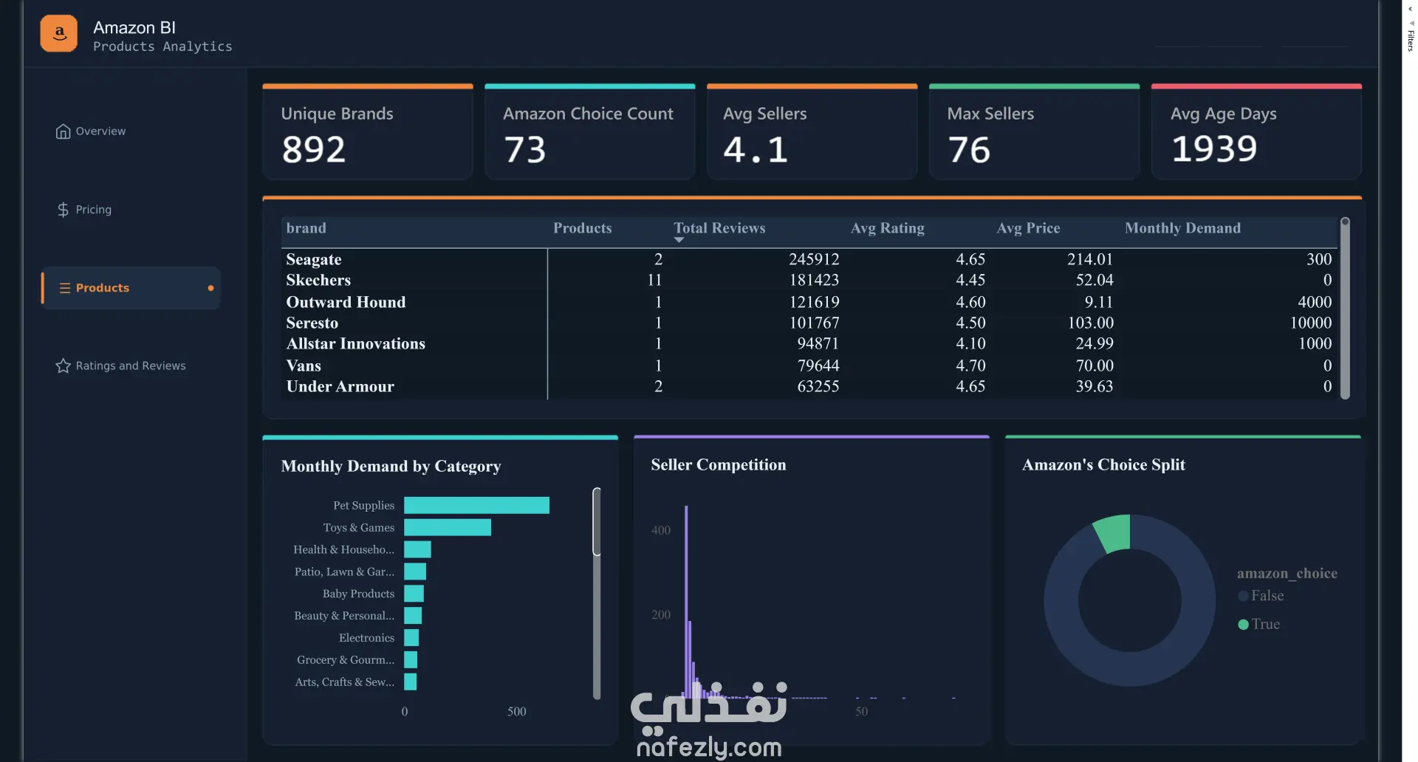Screen dimensions: 1418x762
Task: Click the Ratings and Reviews star icon
Action: [x=63, y=366]
